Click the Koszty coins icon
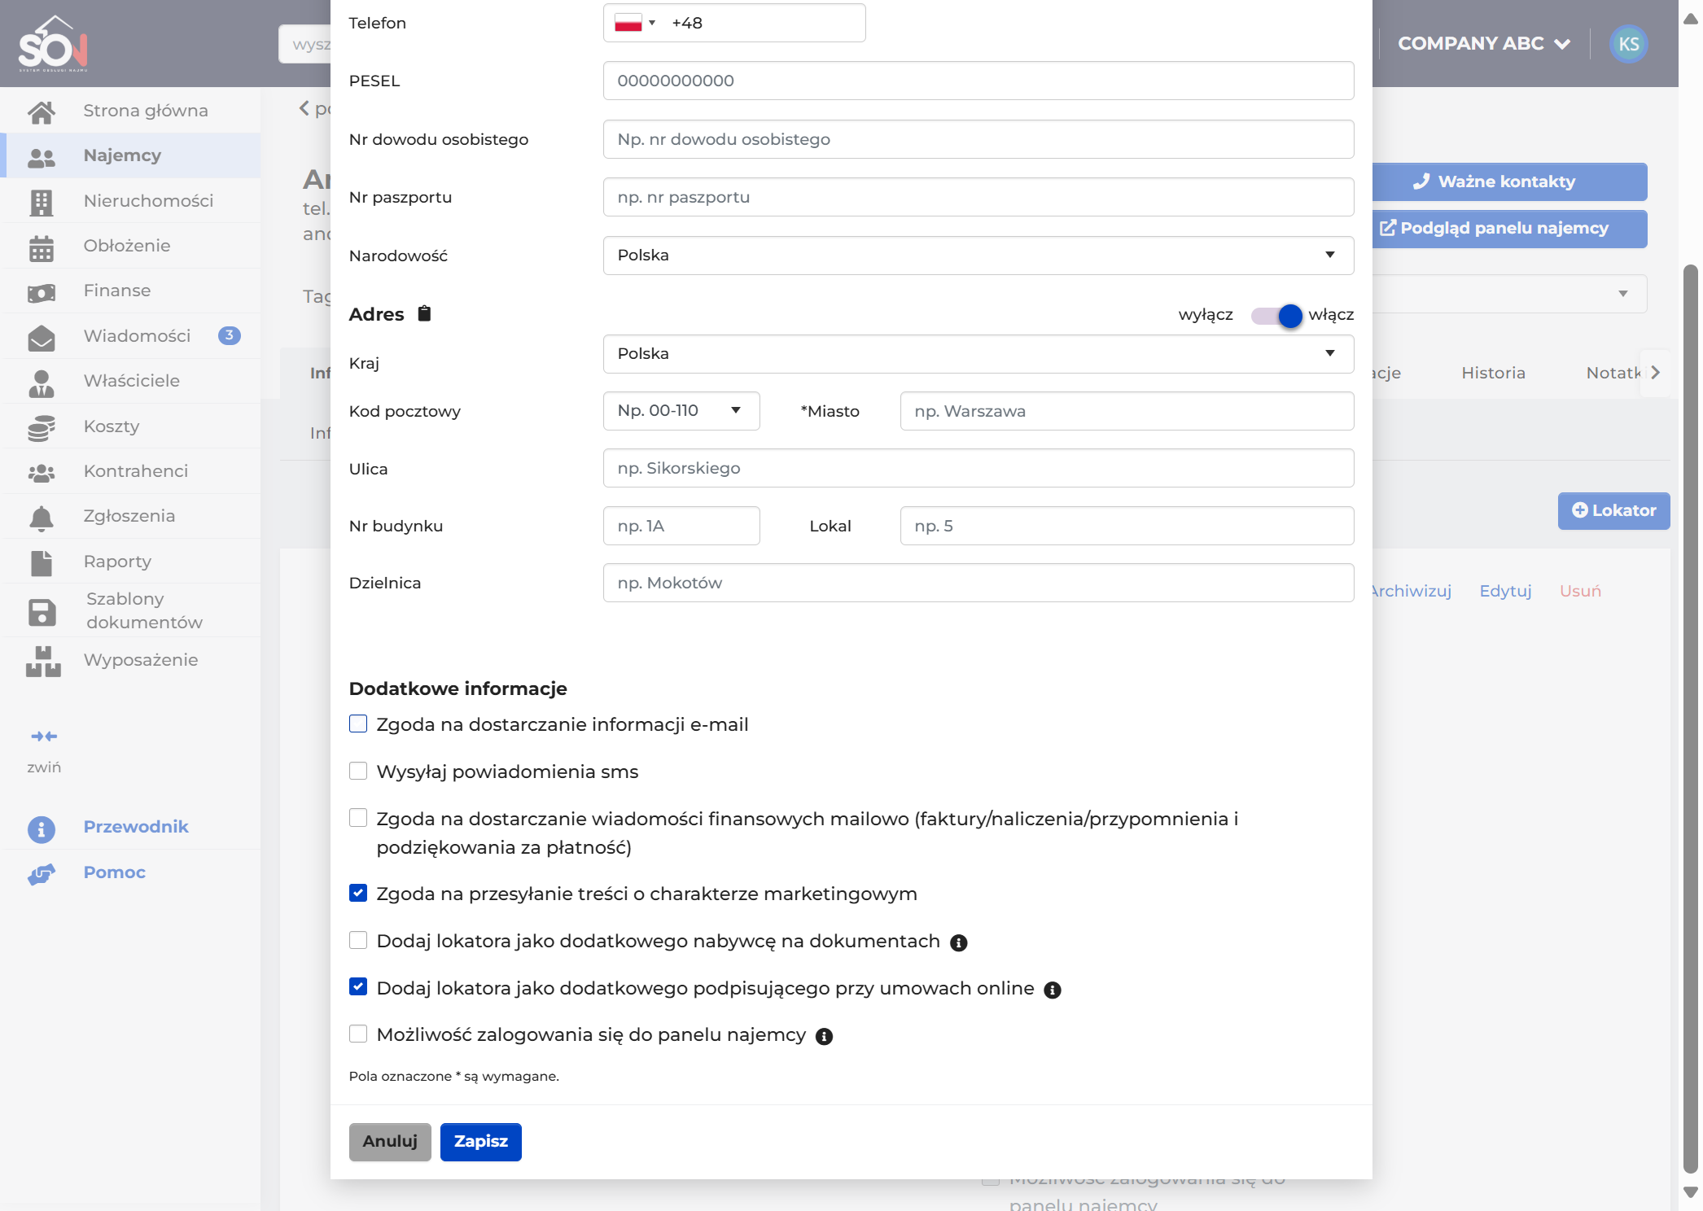 tap(42, 427)
